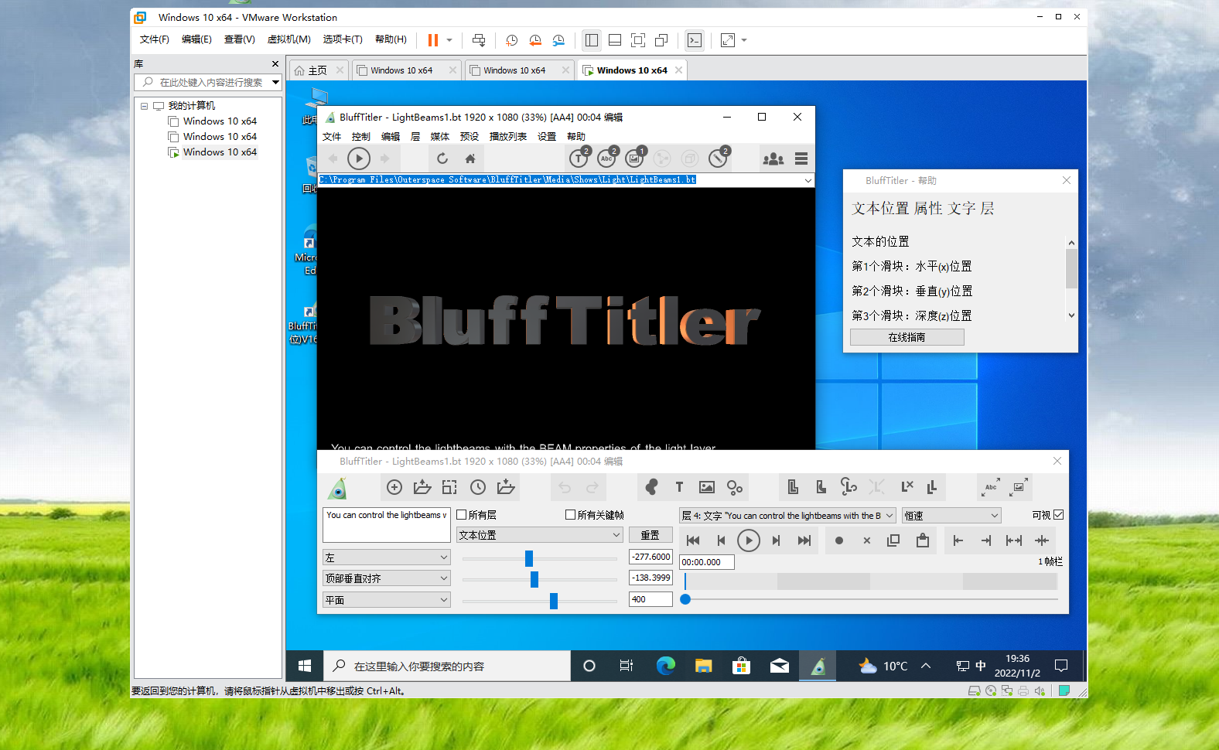The image size is (1219, 750).
Task: Open File Explorer from the taskbar
Action: (703, 666)
